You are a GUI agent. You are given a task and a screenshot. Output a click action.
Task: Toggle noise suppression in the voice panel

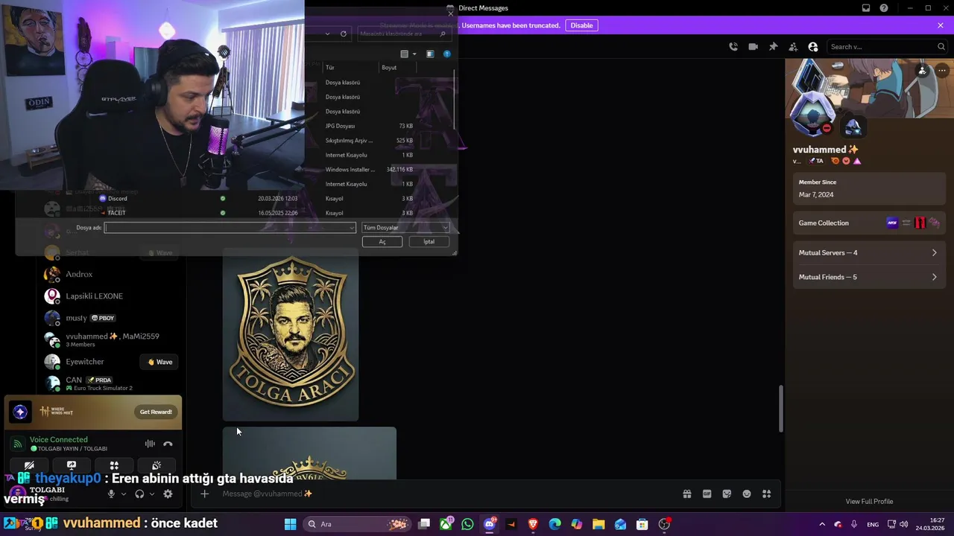pyautogui.click(x=150, y=444)
